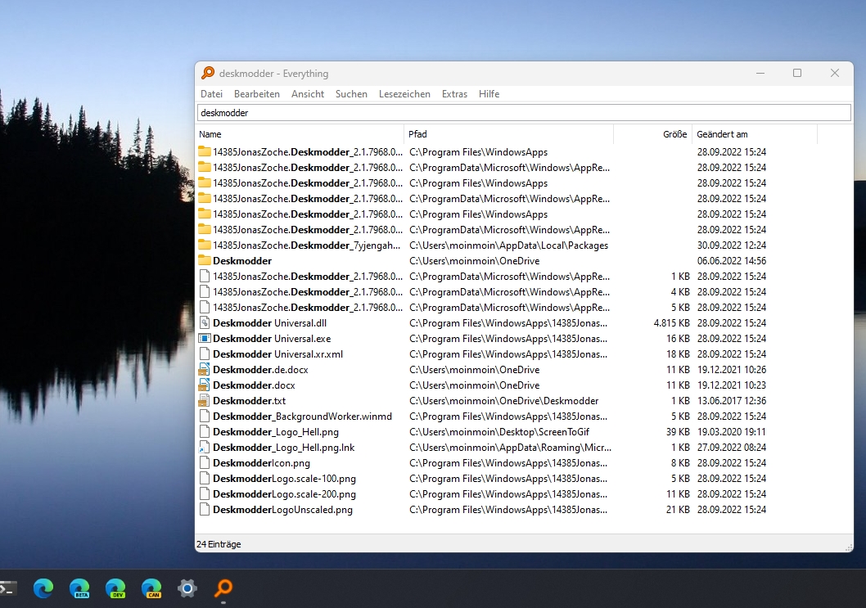
Task: Click the date 13.06.2017 12:36
Action: [731, 401]
